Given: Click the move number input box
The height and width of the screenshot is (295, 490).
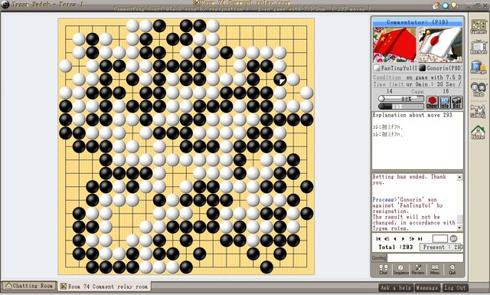Looking at the screenshot, I should 440,239.
